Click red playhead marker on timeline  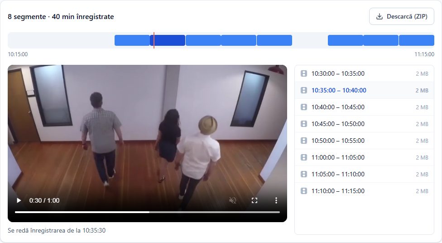pos(154,40)
